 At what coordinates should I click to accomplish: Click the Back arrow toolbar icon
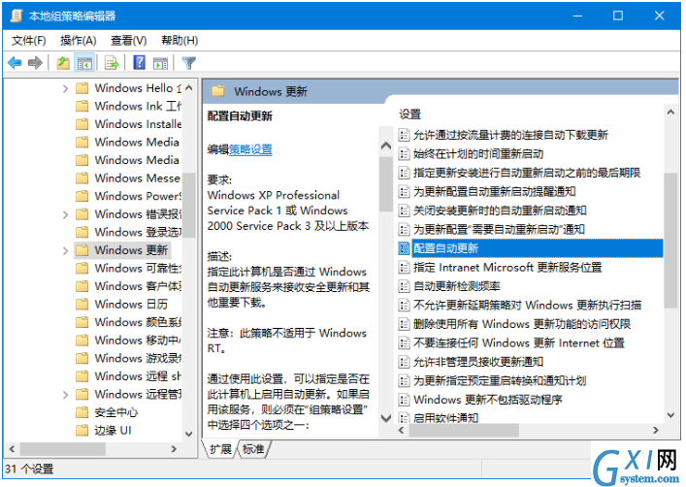[x=15, y=63]
